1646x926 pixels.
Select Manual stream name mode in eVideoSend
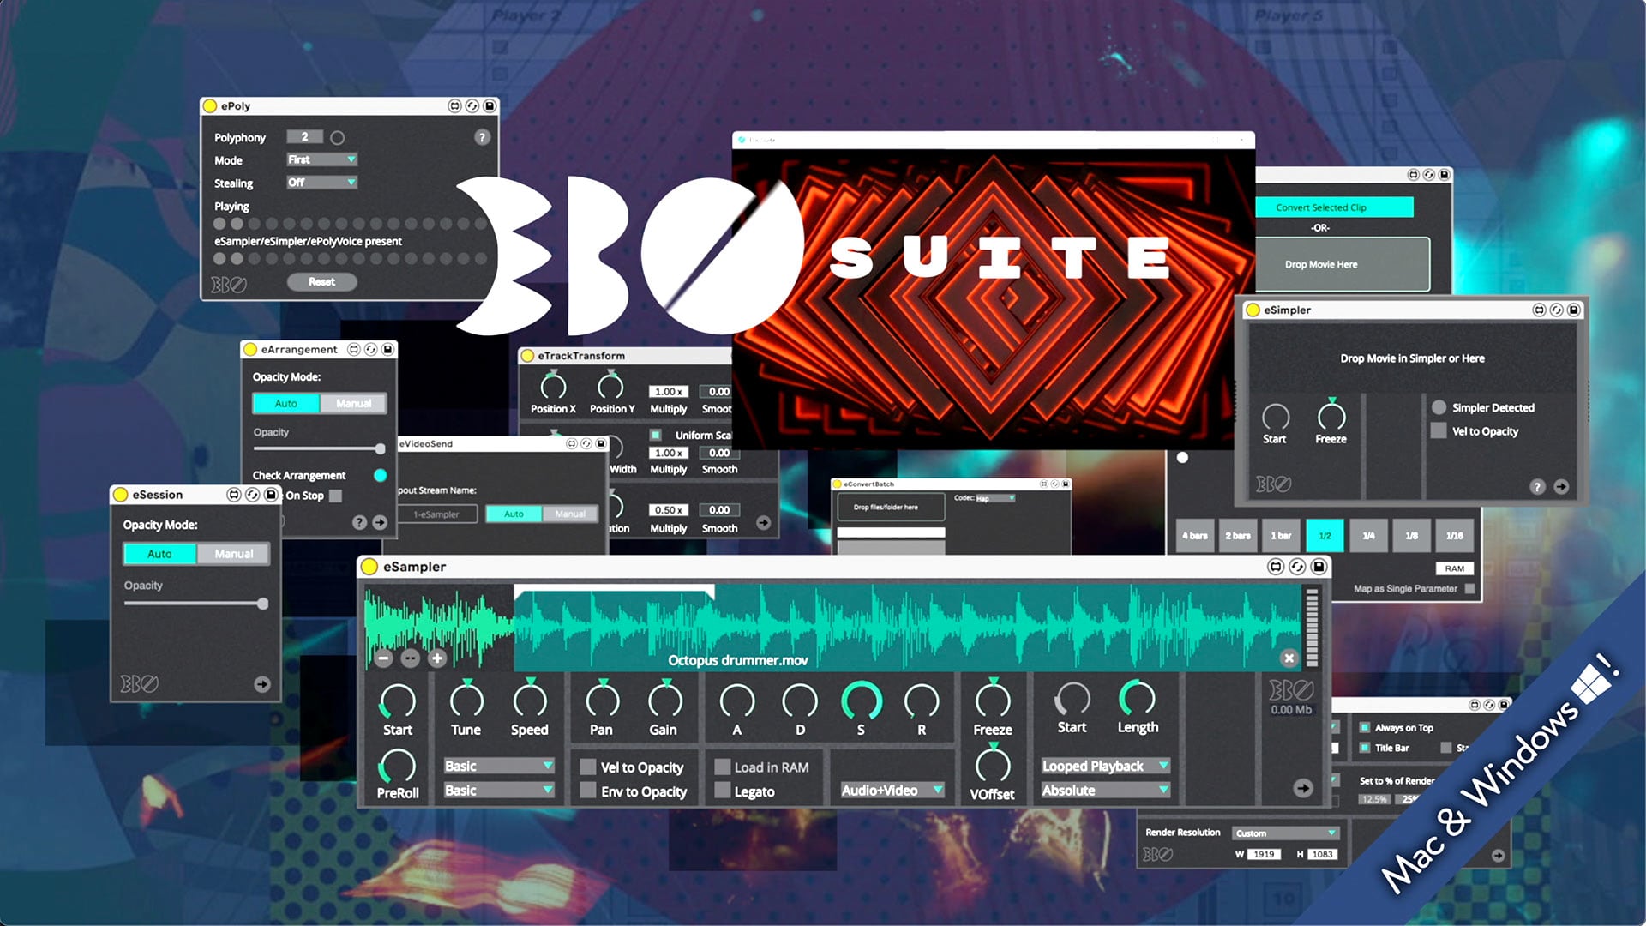570,514
